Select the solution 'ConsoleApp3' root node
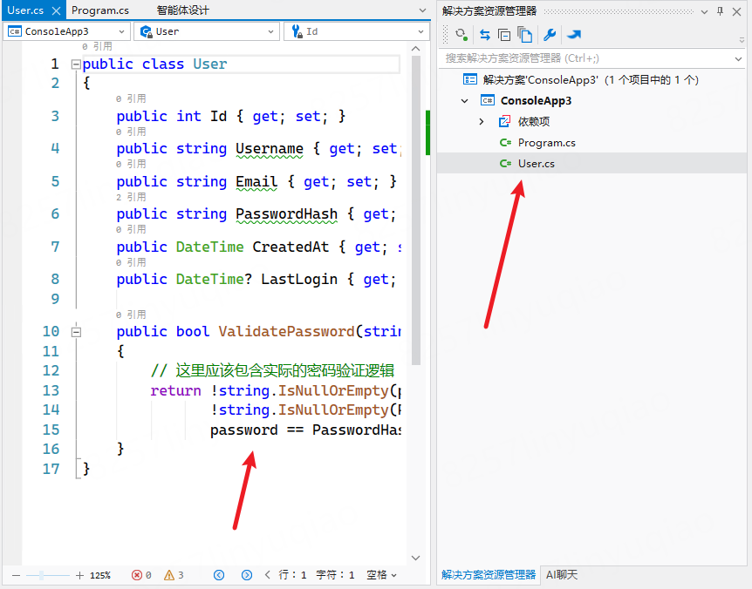The height and width of the screenshot is (589, 752). pyautogui.click(x=591, y=79)
